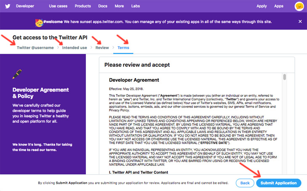307x191 pixels.
Task: Go to the Intended use step
Action: point(74,48)
